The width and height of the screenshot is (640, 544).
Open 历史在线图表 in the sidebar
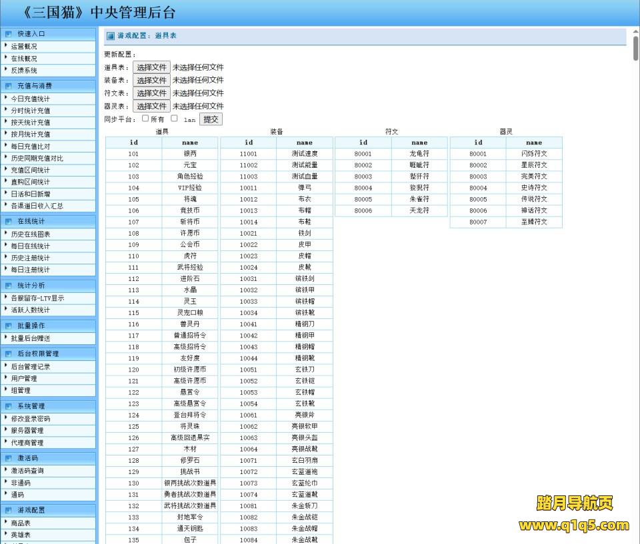[30, 234]
